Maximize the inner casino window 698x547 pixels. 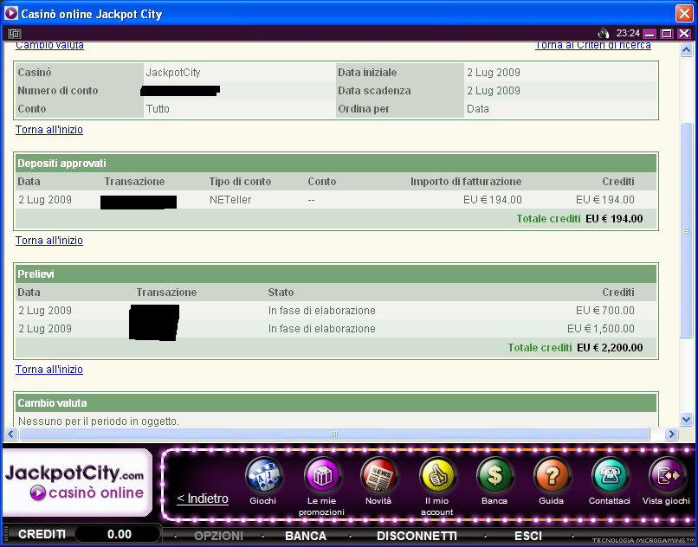pos(667,34)
